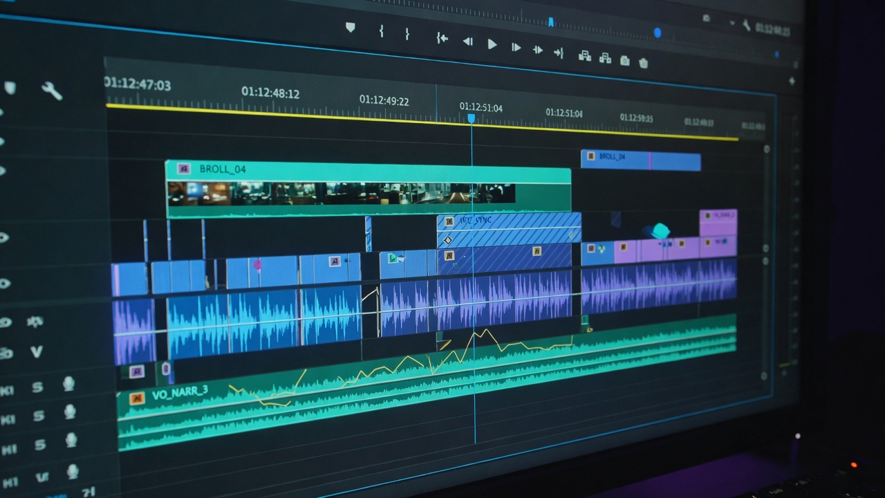Click the BROLL_04 thumbnail strip
Image resolution: width=885 pixels, height=498 pixels.
click(342, 194)
